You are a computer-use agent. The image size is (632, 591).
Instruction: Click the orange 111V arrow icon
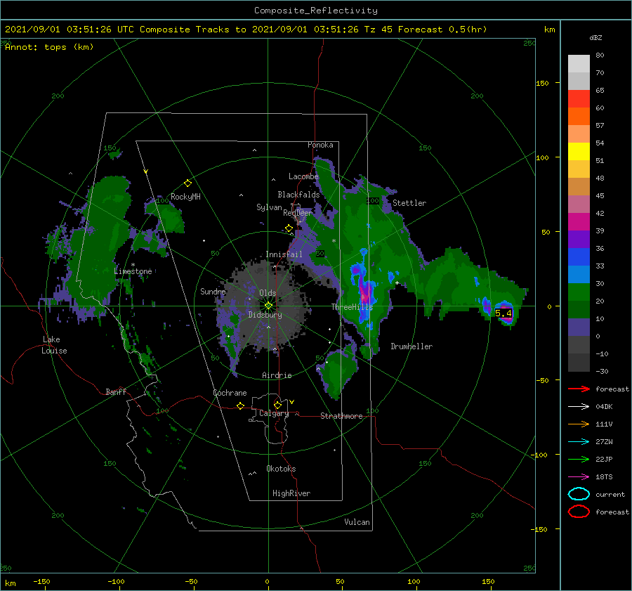579,424
